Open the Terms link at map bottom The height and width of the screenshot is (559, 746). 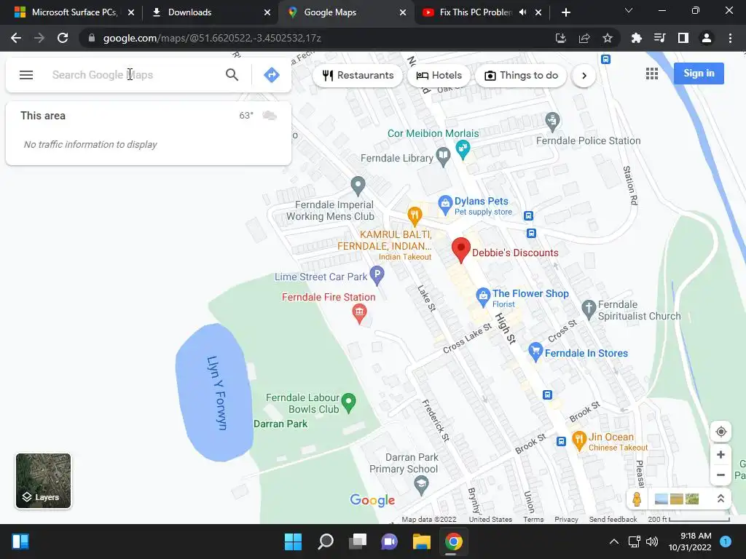click(x=533, y=520)
